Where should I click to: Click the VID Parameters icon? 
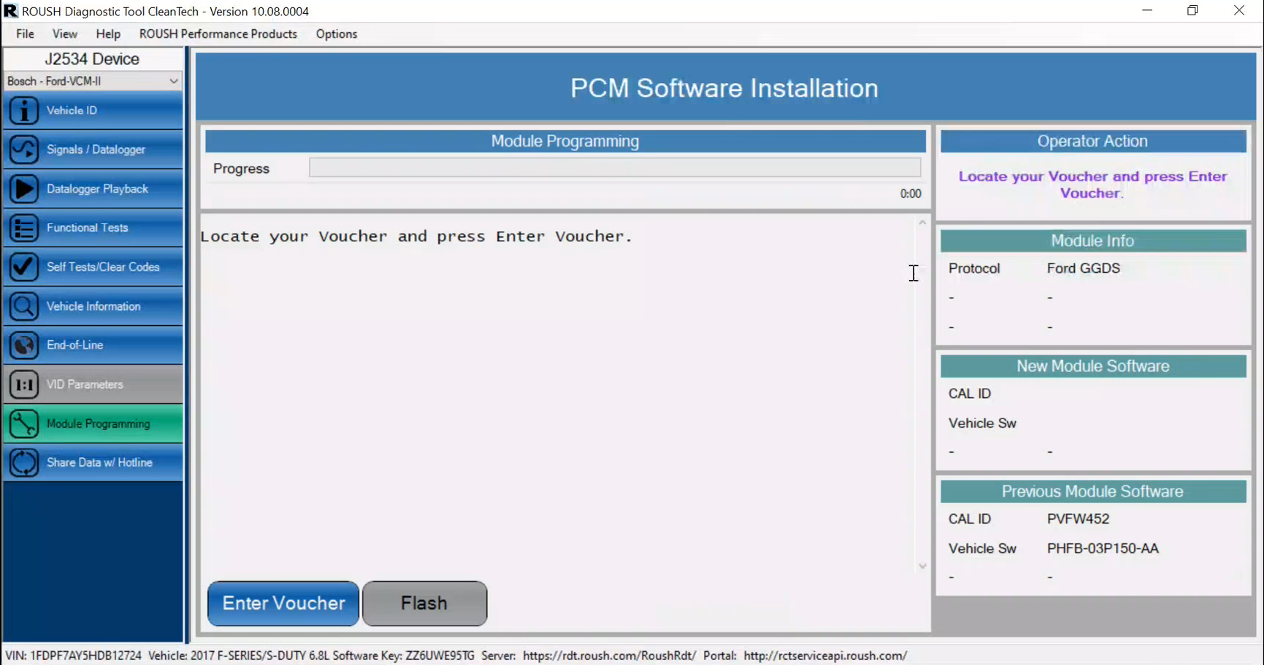coord(23,384)
